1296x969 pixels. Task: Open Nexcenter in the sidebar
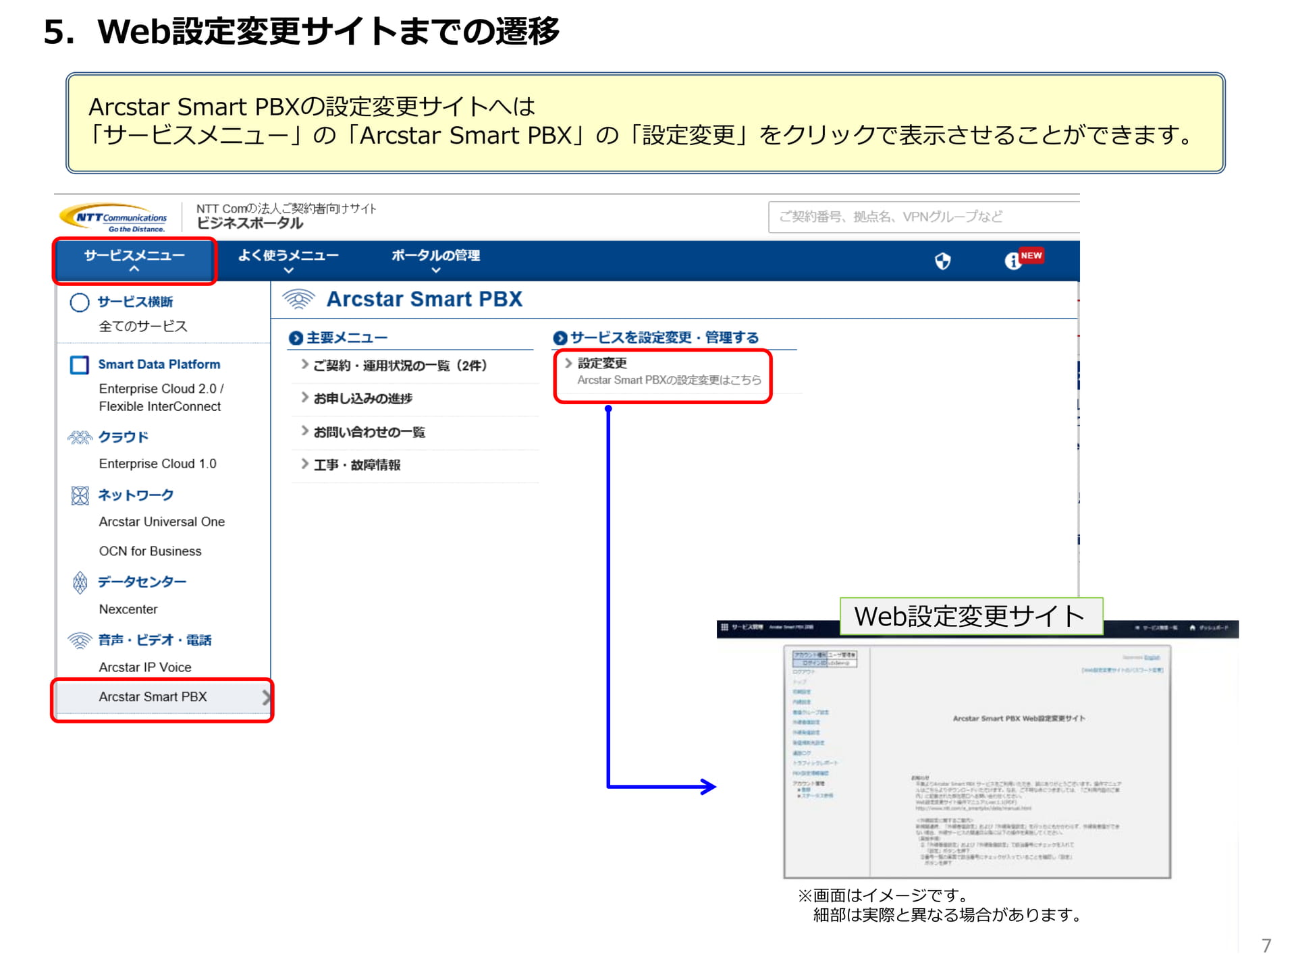coord(128,609)
